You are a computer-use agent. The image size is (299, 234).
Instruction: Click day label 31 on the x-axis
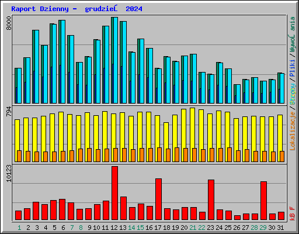pos(280,228)
